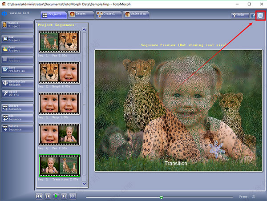Screen dimensions: 267x201
Task: Click the FotoMorph logo by Version 13.9
Action: coord(4,13)
